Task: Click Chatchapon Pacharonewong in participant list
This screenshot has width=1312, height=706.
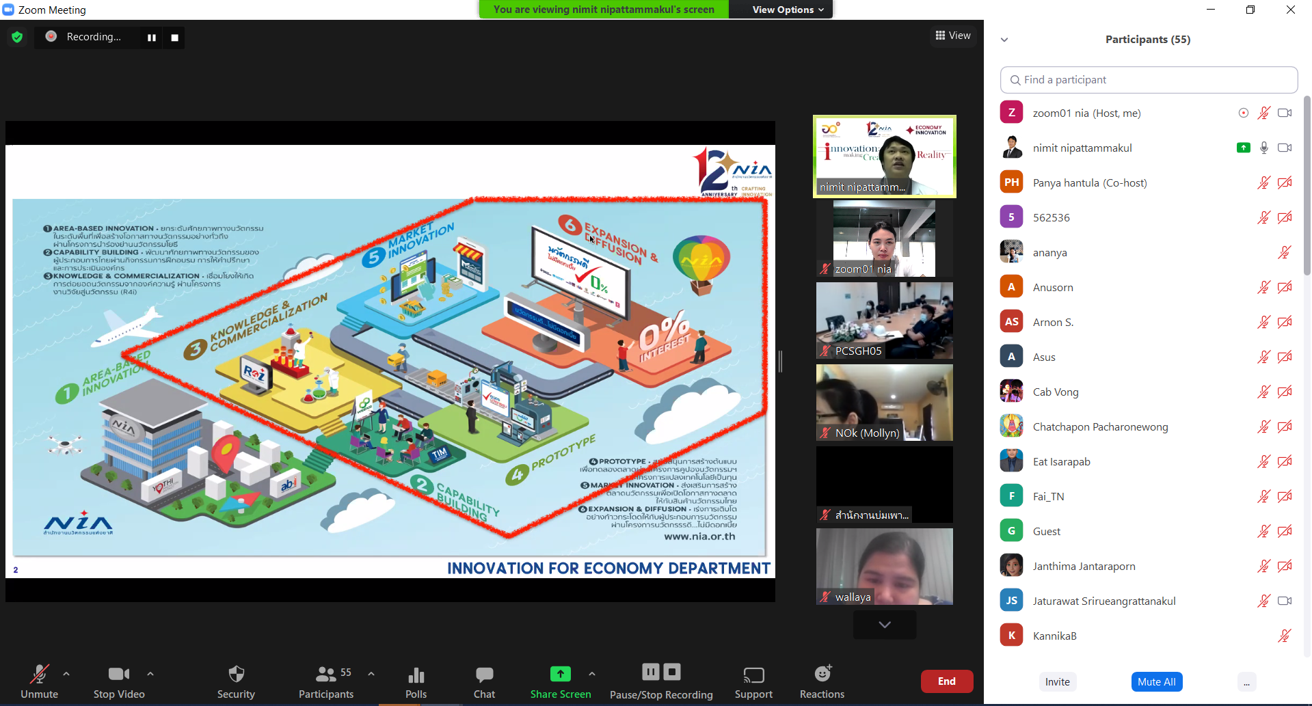Action: pos(1100,426)
